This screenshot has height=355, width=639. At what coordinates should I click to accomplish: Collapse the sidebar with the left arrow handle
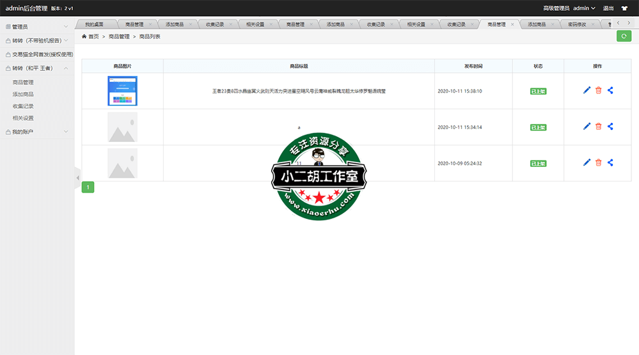pyautogui.click(x=77, y=177)
